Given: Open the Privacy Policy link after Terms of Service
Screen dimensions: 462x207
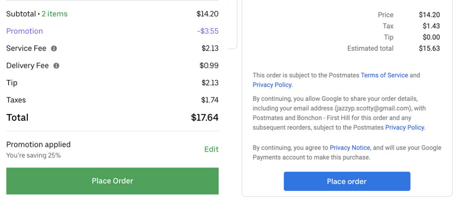Looking at the screenshot, I should tap(272, 85).
